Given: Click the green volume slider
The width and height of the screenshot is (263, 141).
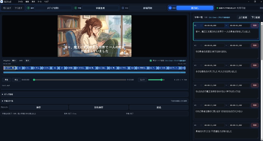Looking at the screenshot, I should click(x=156, y=80).
